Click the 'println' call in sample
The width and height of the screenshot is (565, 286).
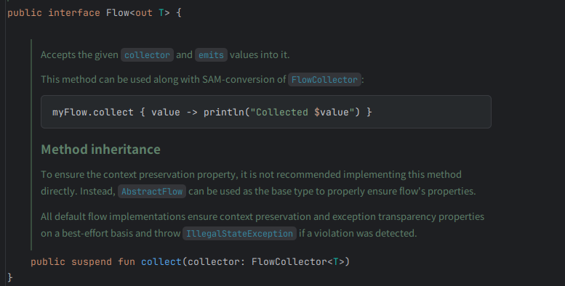point(224,113)
